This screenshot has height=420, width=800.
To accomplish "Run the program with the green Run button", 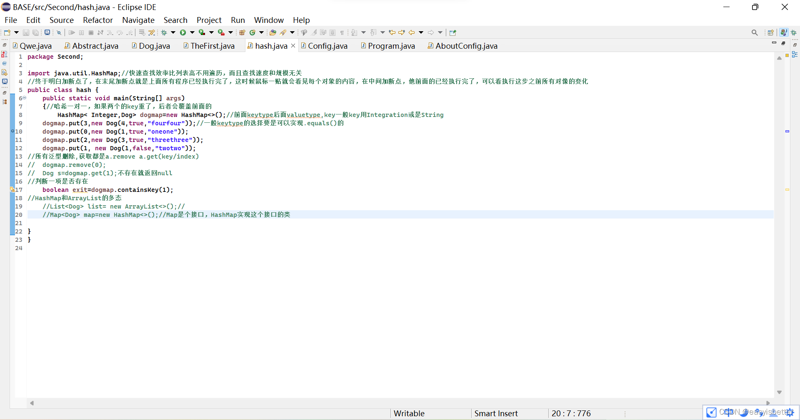I will tap(183, 32).
